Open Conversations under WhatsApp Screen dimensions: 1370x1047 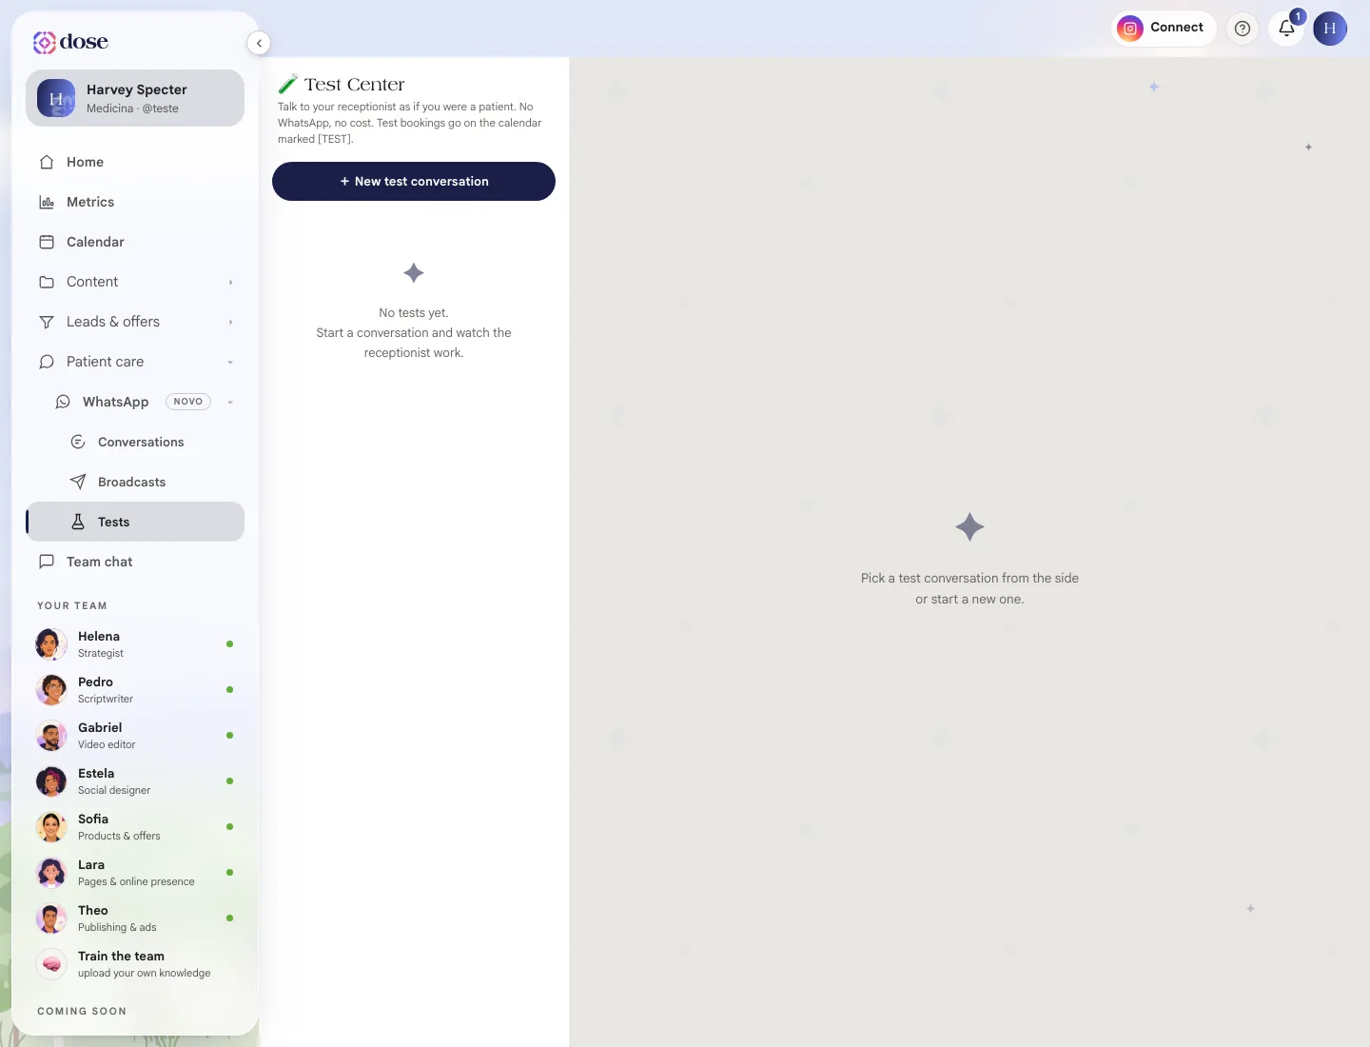135,442
